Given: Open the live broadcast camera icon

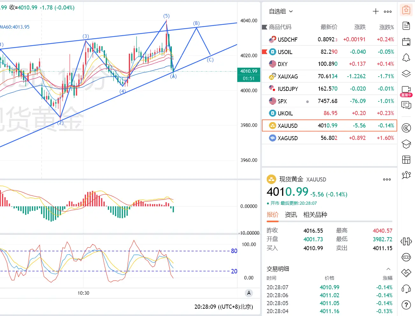Looking at the screenshot, I should click(406, 89).
